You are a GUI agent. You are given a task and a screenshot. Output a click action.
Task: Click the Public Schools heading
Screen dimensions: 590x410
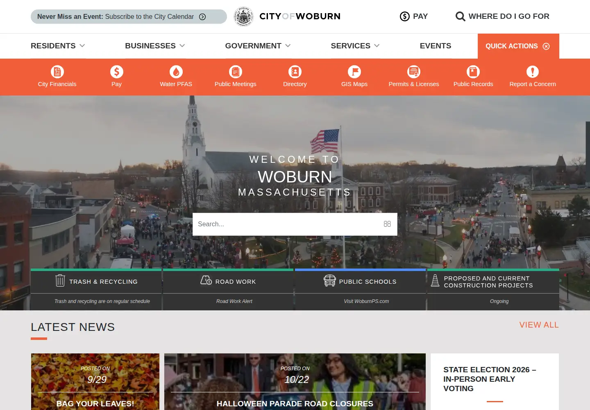click(368, 282)
